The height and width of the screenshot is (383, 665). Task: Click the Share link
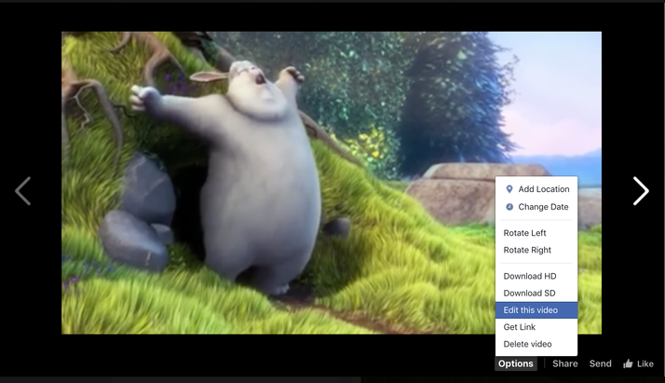point(565,363)
